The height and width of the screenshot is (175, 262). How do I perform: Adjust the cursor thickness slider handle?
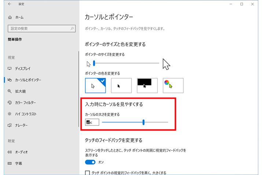144,122
